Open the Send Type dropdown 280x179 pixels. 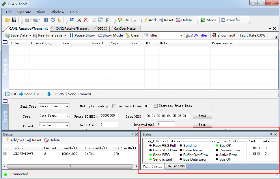67,106
